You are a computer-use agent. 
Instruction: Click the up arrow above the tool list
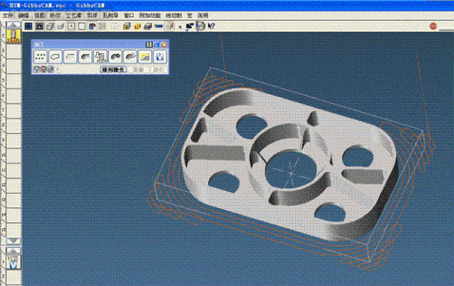pyautogui.click(x=14, y=25)
